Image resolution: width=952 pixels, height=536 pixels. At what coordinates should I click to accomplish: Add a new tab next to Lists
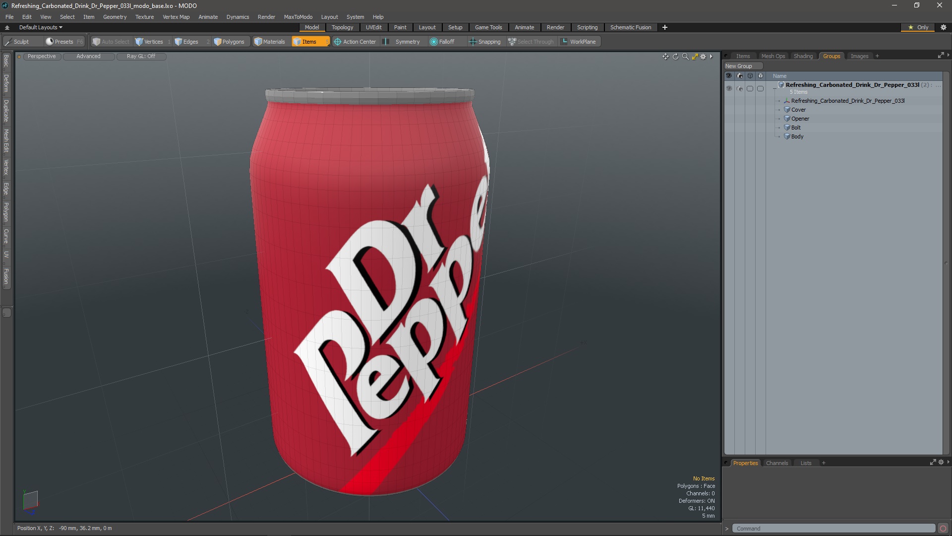tap(823, 463)
